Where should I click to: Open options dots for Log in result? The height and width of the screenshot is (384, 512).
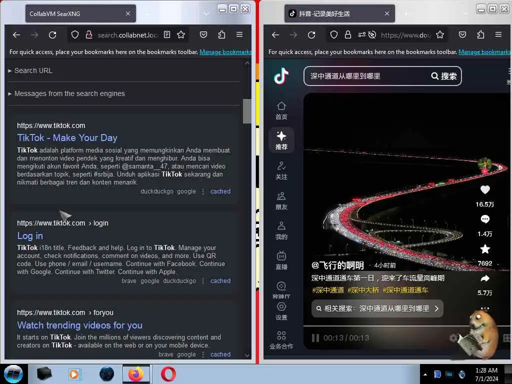pyautogui.click(x=203, y=281)
